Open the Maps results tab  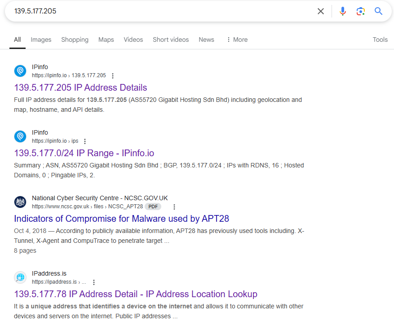(x=106, y=40)
